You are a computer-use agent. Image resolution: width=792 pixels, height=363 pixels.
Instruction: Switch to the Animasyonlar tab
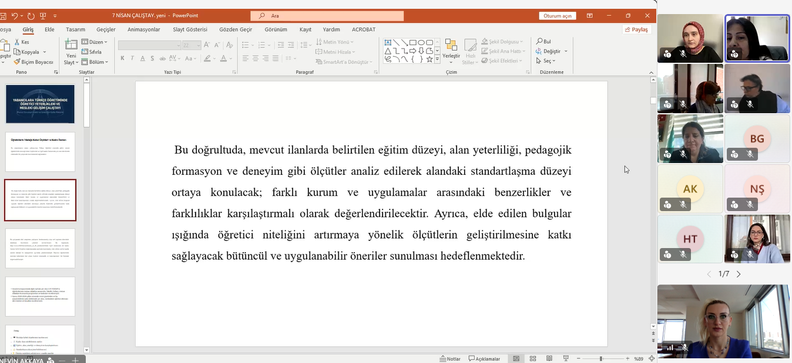click(x=143, y=29)
